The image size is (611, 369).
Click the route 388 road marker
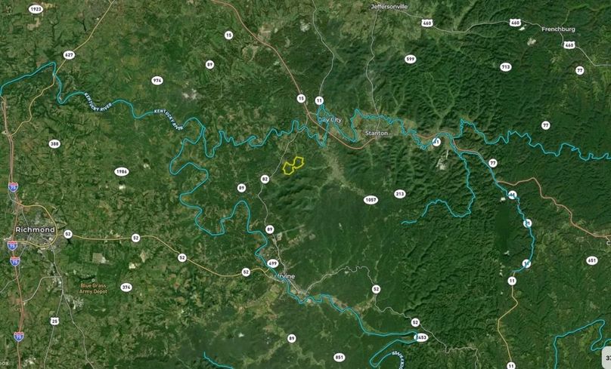[54, 144]
